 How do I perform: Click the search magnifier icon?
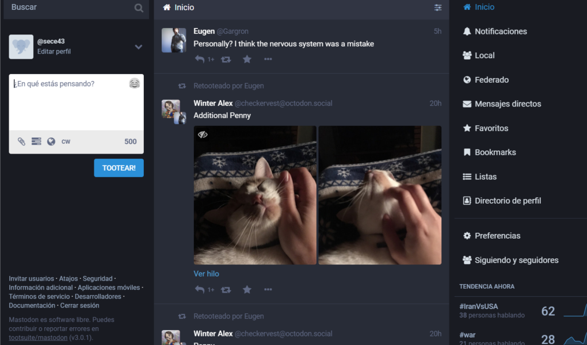coord(139,8)
